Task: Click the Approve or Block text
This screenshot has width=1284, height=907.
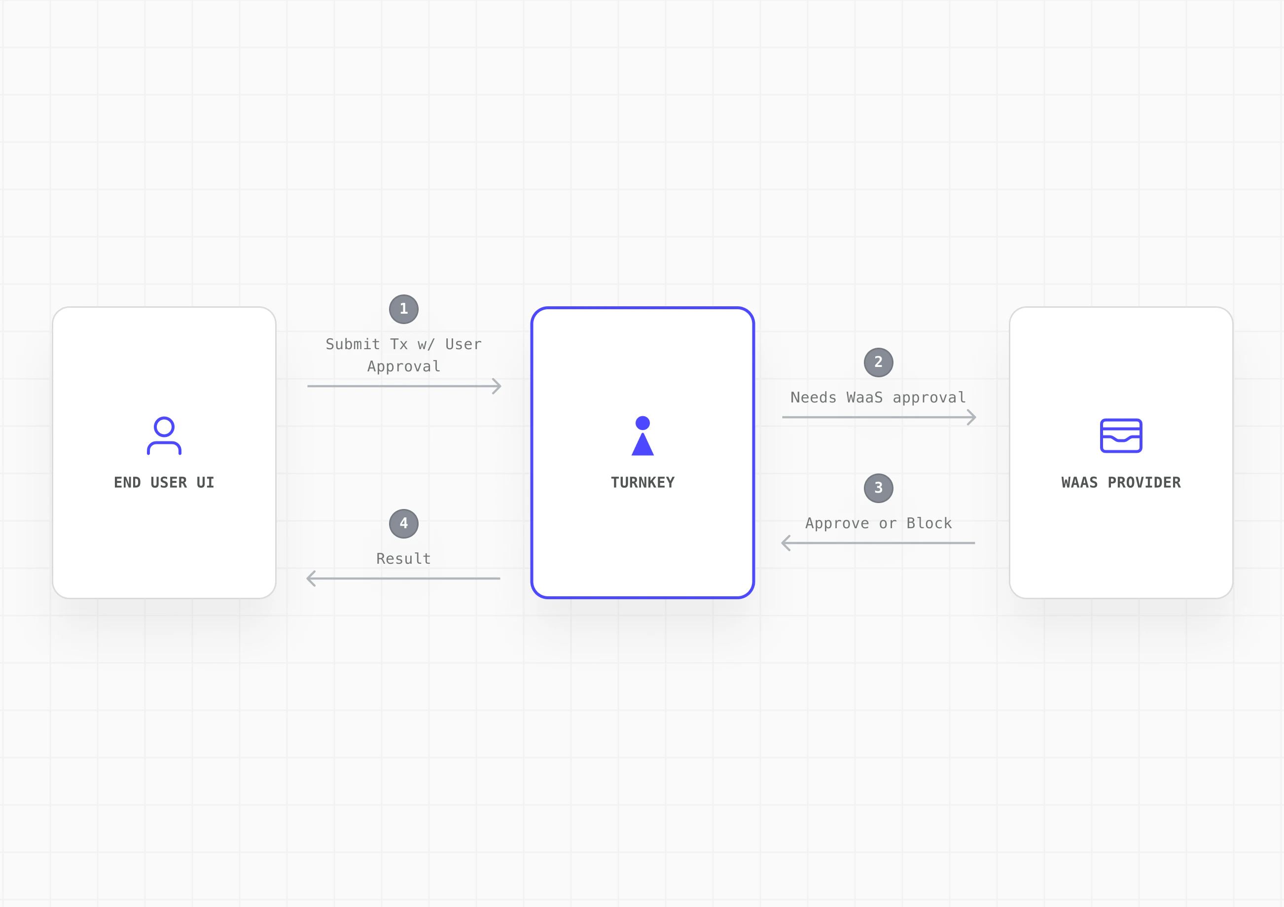Action: [x=878, y=523]
